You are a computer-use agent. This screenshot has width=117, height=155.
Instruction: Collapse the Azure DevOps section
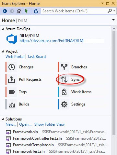(3, 29)
